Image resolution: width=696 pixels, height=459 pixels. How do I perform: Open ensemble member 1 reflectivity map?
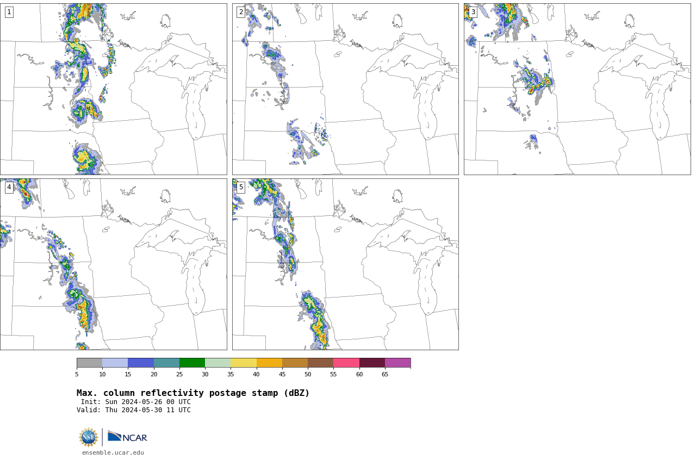click(x=113, y=89)
